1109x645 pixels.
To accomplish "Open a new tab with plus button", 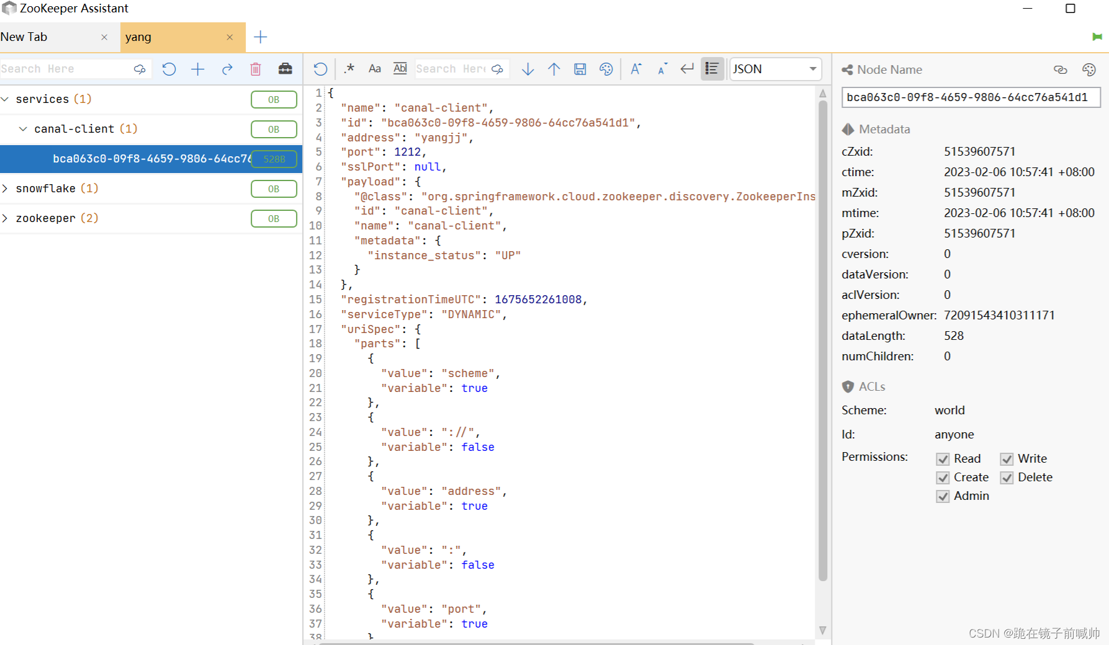I will 261,37.
